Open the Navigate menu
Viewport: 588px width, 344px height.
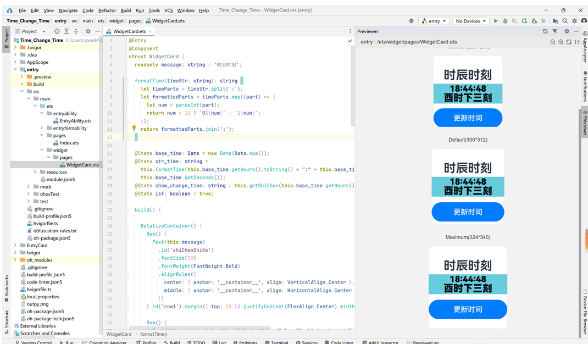pos(68,10)
